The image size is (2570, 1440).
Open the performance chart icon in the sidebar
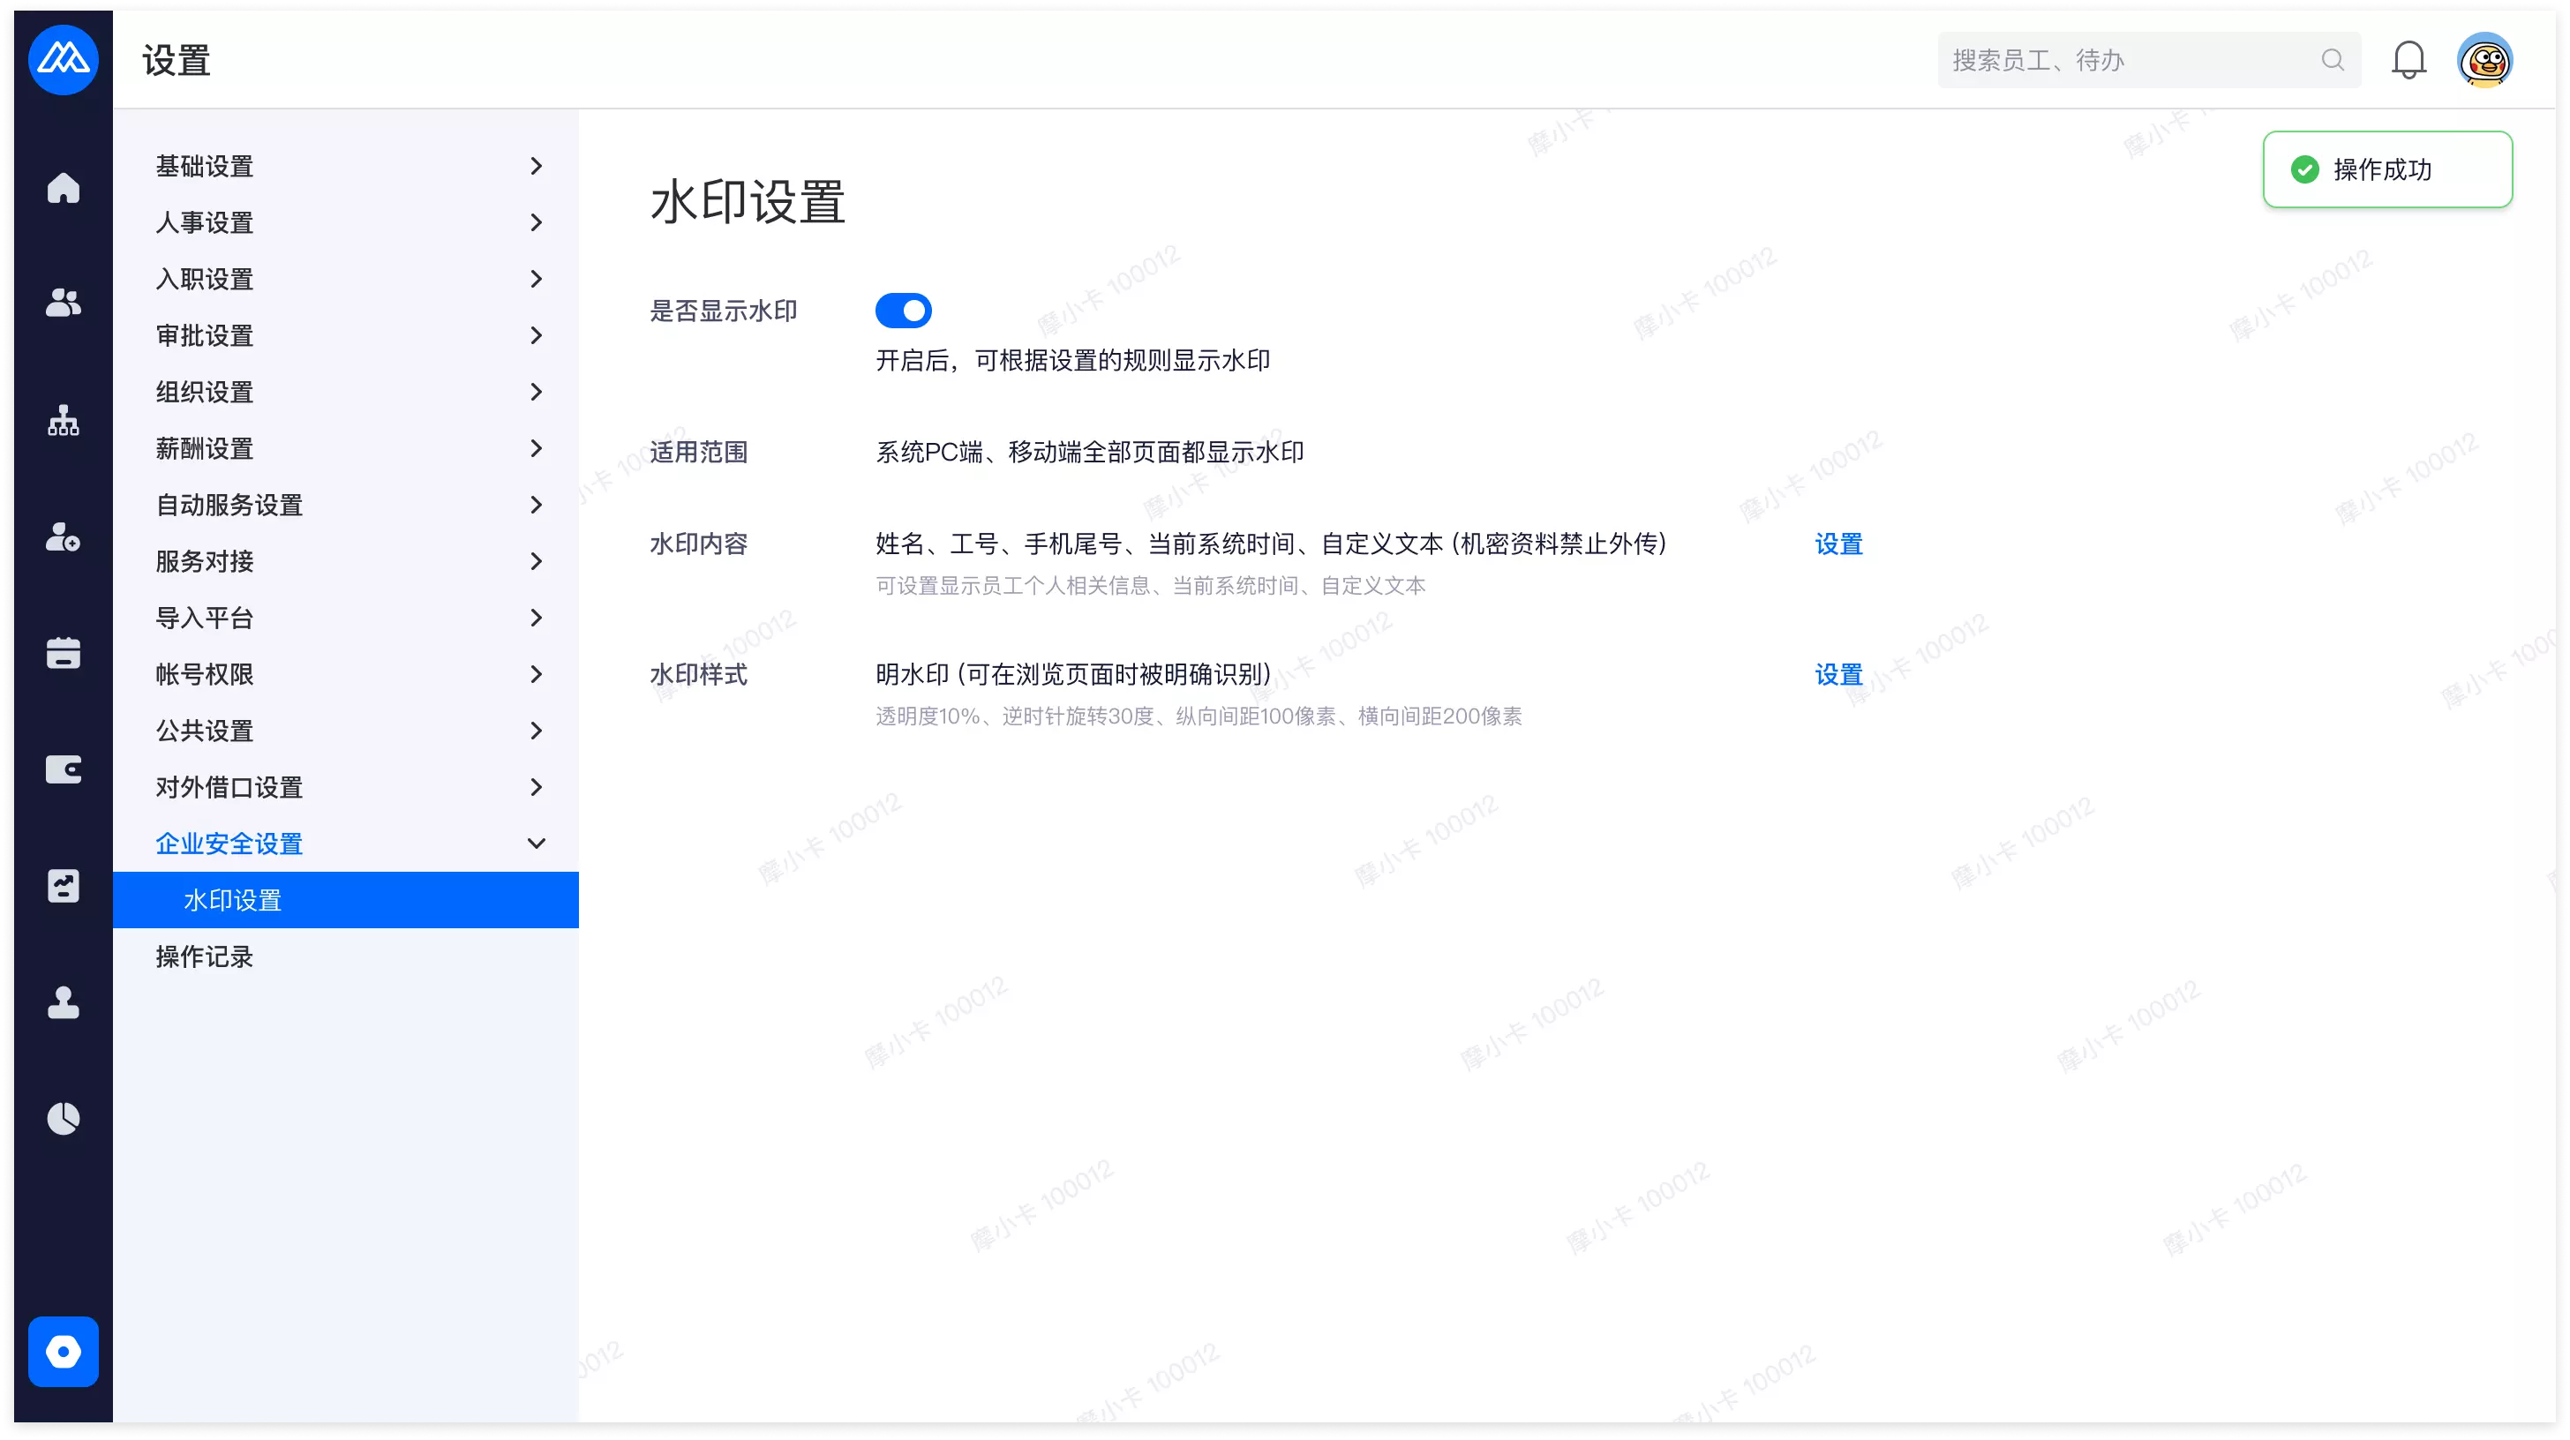63,886
